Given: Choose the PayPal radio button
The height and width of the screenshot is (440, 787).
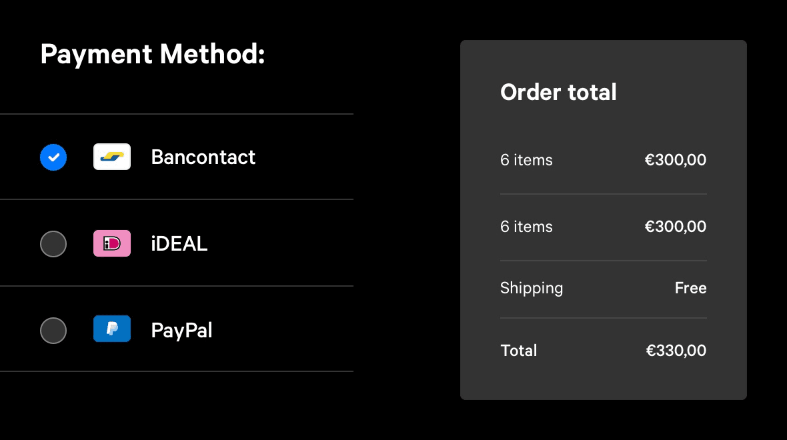Looking at the screenshot, I should click(x=53, y=331).
